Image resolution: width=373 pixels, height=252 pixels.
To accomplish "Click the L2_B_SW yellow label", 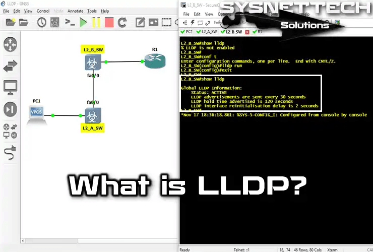I will click(x=93, y=49).
